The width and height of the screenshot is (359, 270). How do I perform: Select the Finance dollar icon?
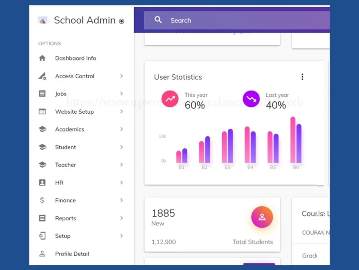42,200
